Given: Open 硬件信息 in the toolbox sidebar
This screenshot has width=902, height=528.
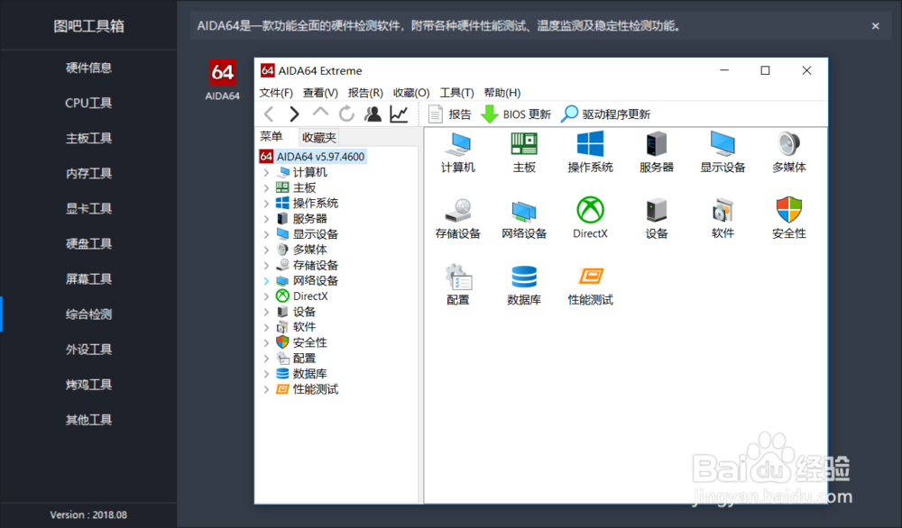Looking at the screenshot, I should 88,68.
